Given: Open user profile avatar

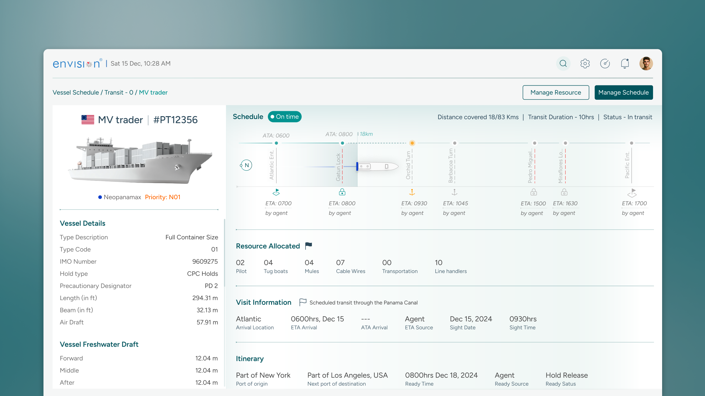Looking at the screenshot, I should tap(646, 64).
